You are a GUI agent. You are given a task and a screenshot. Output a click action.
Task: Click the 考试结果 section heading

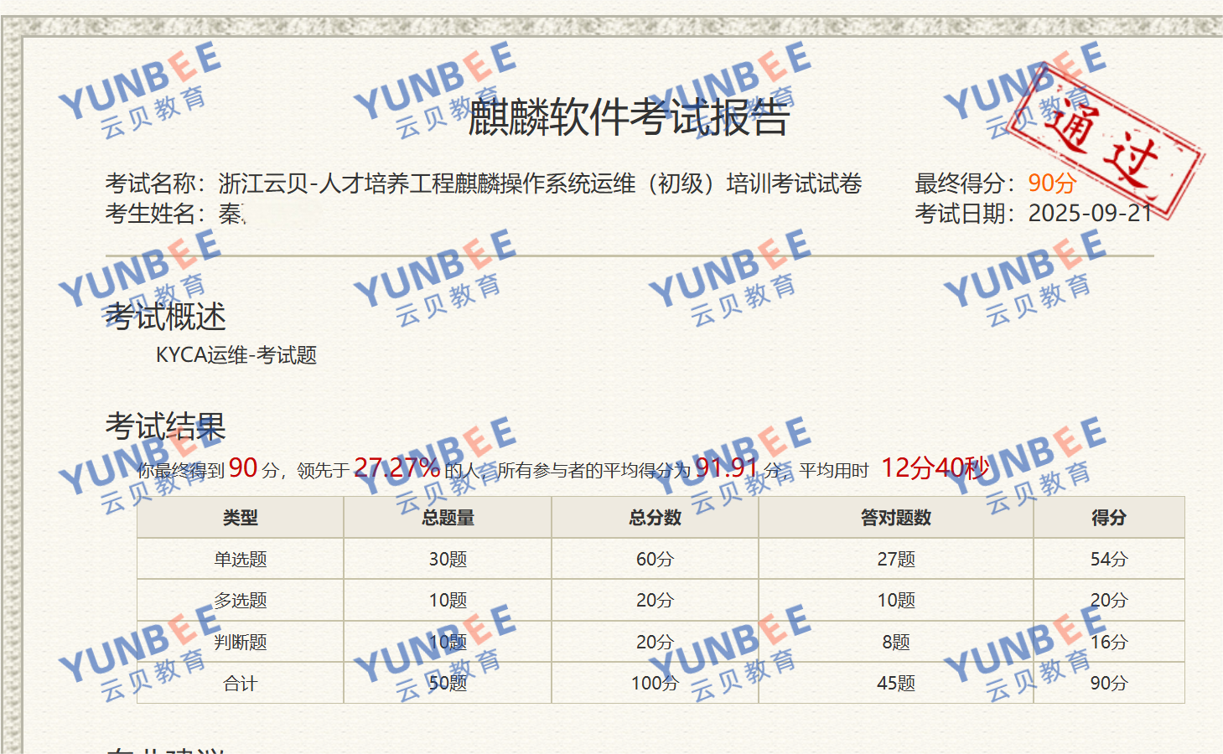point(166,426)
